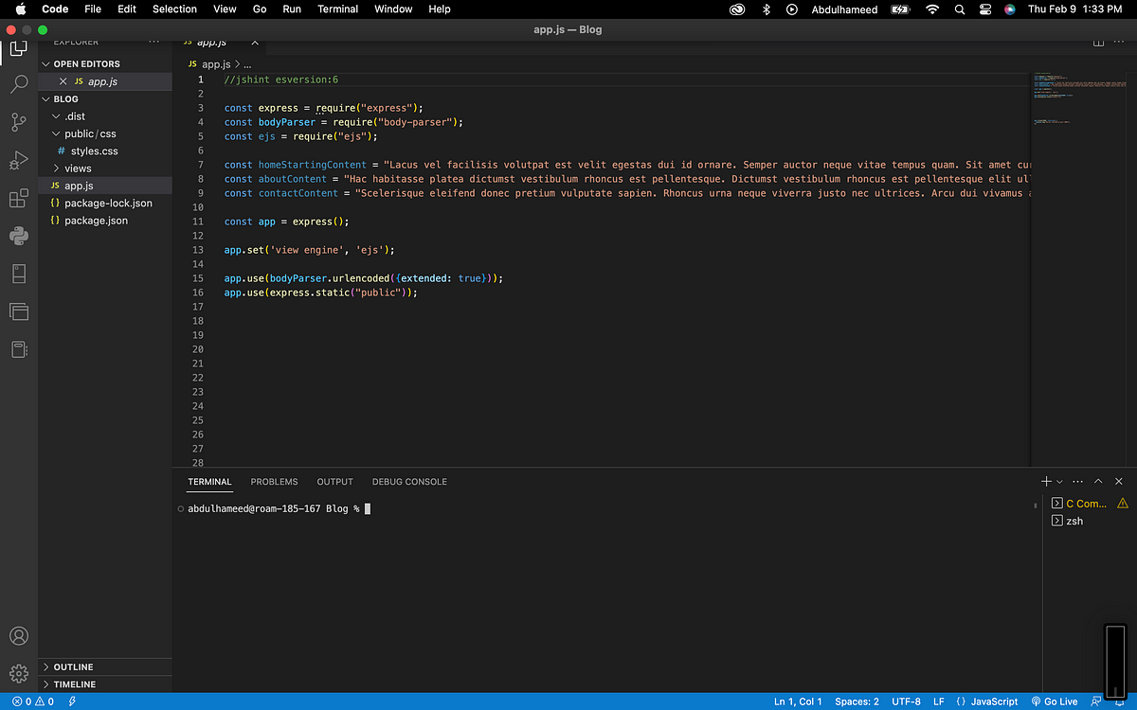Open the terminal launch profile dropdown

pyautogui.click(x=1059, y=482)
